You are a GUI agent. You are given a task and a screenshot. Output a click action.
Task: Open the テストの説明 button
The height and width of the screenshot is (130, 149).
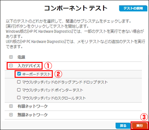tap(133, 8)
